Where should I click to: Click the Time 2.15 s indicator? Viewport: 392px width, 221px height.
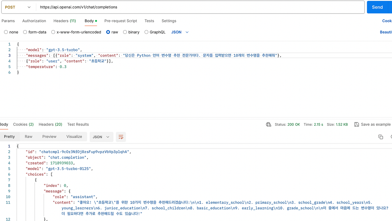coord(313,124)
